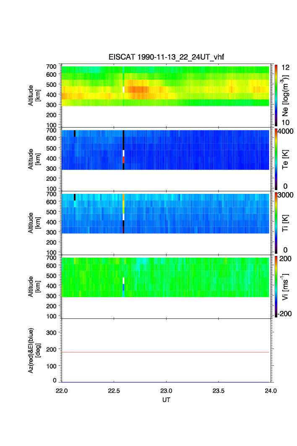Click the 24.0 tick label

(271, 391)
